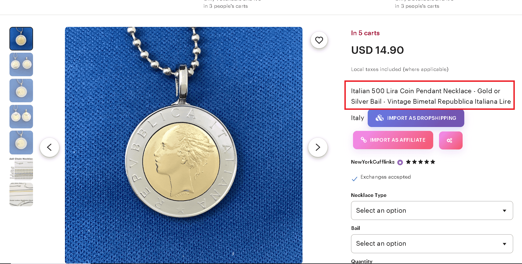Click the Import as Dropshipping button
This screenshot has width=522, height=264.
coord(415,118)
